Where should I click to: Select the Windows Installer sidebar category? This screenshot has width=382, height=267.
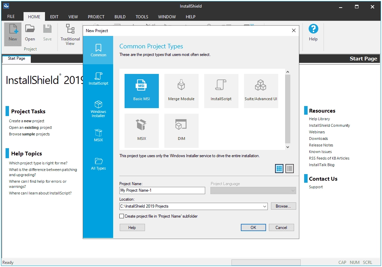pos(98,109)
